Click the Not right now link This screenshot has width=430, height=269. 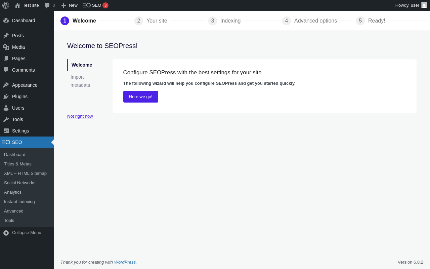click(80, 116)
